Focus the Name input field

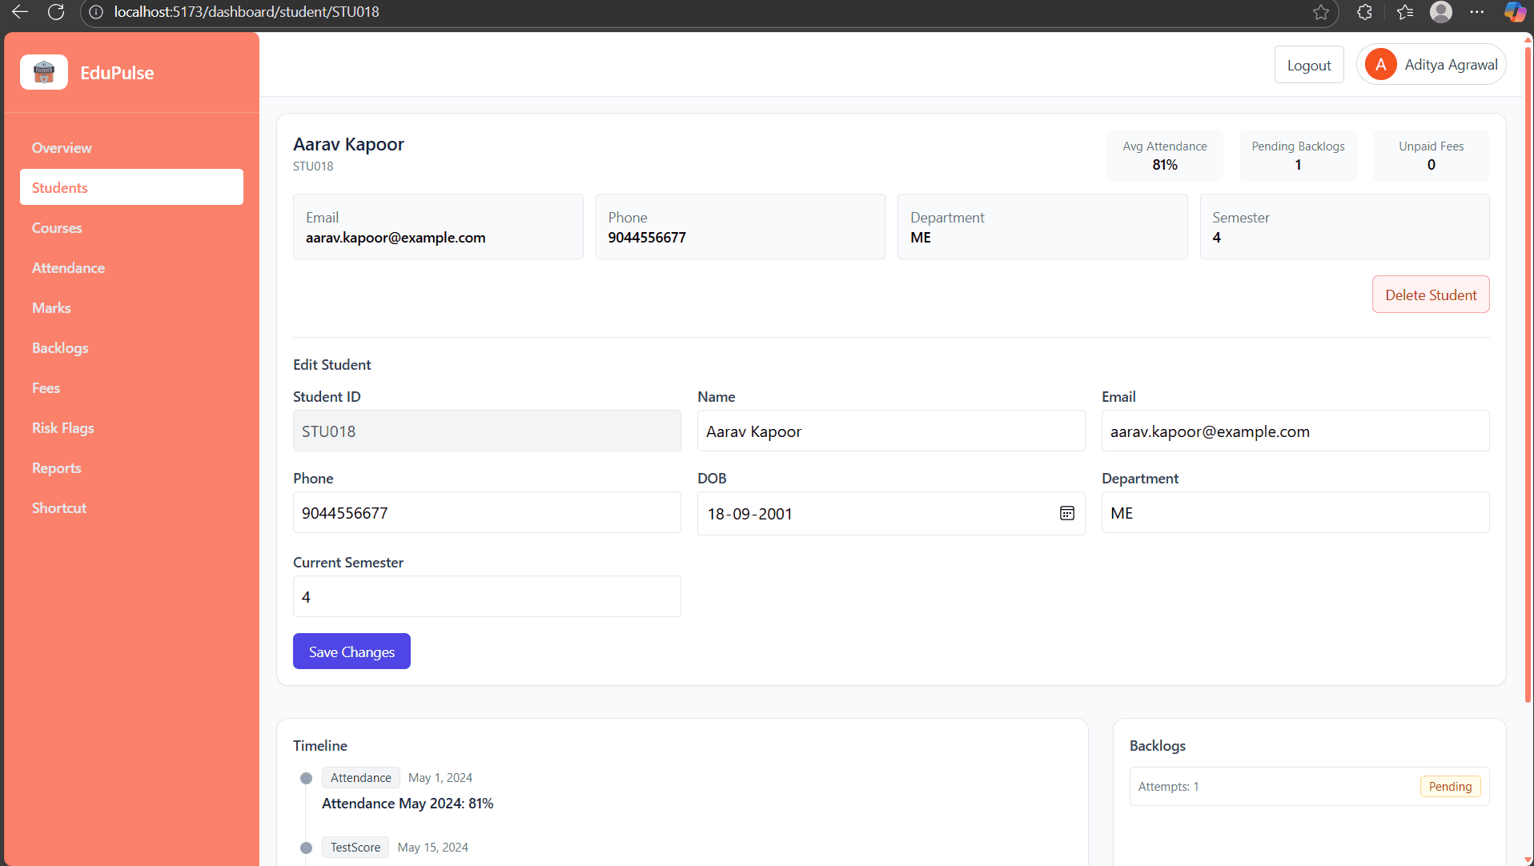[x=891, y=431]
